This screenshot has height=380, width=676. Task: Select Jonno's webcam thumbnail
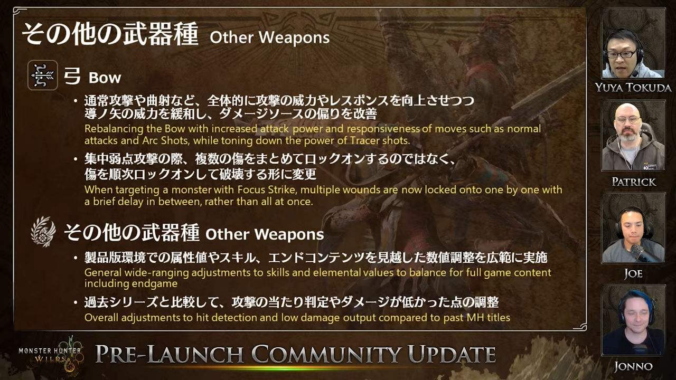633,320
